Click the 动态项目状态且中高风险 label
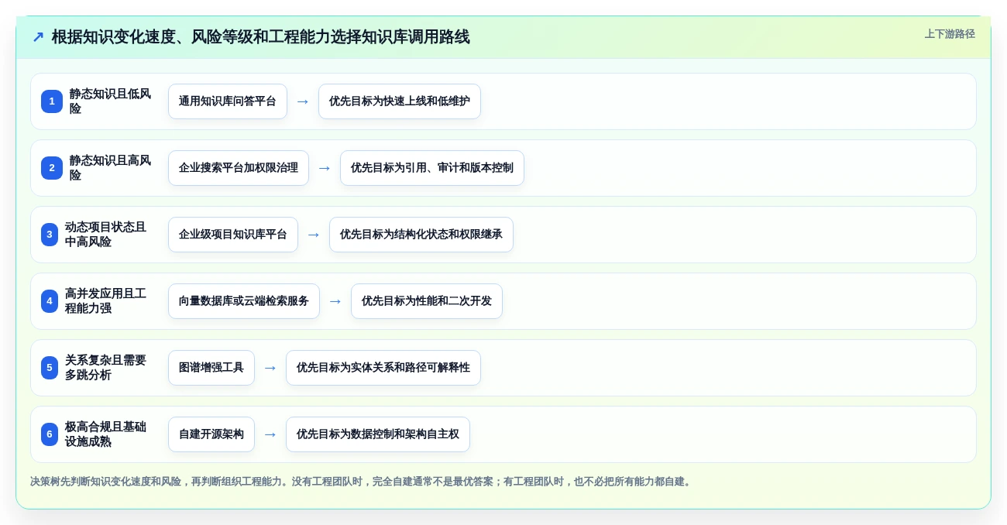Viewport: 1007px width, 525px height. tap(106, 235)
